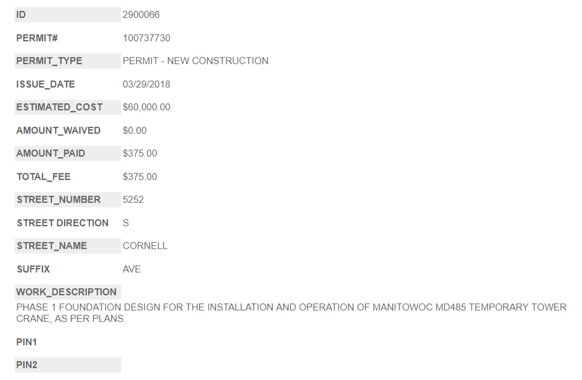Click the STREET DIRECTION label
The height and width of the screenshot is (380, 582).
point(63,223)
